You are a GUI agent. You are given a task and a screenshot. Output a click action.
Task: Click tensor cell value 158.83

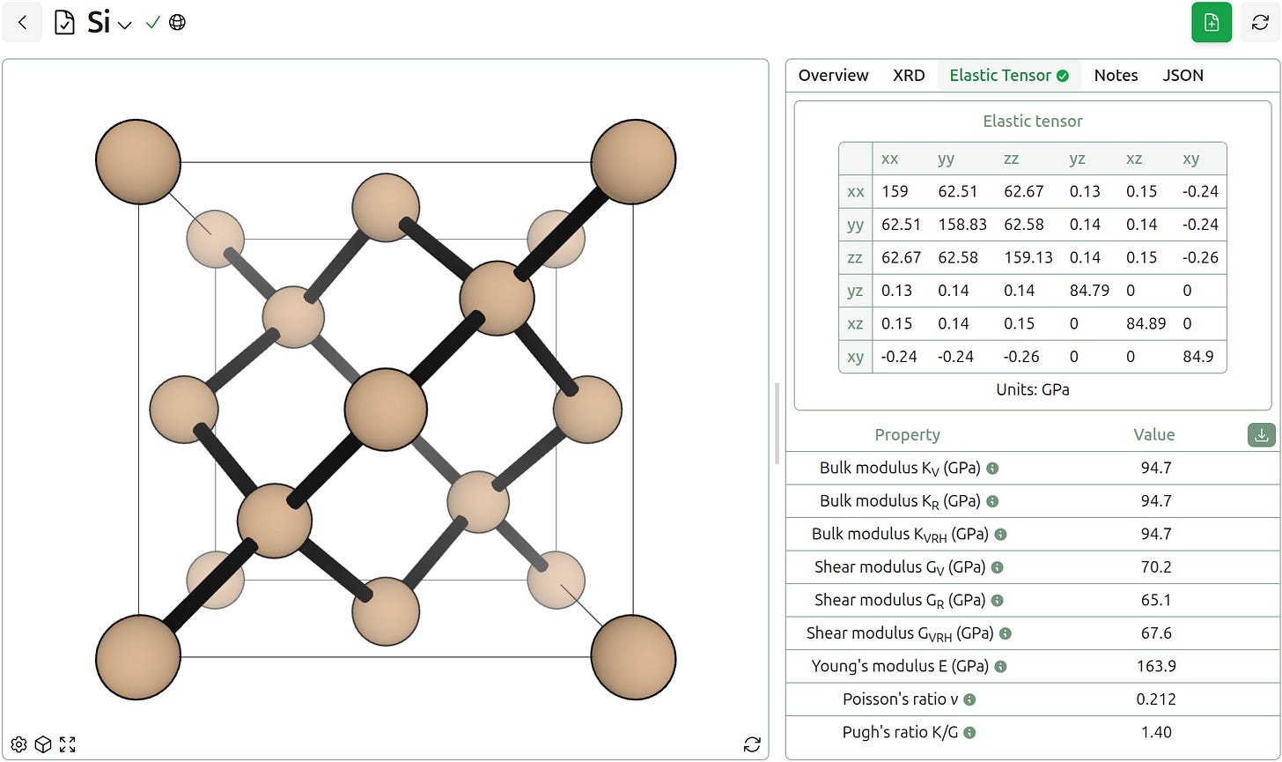962,225
